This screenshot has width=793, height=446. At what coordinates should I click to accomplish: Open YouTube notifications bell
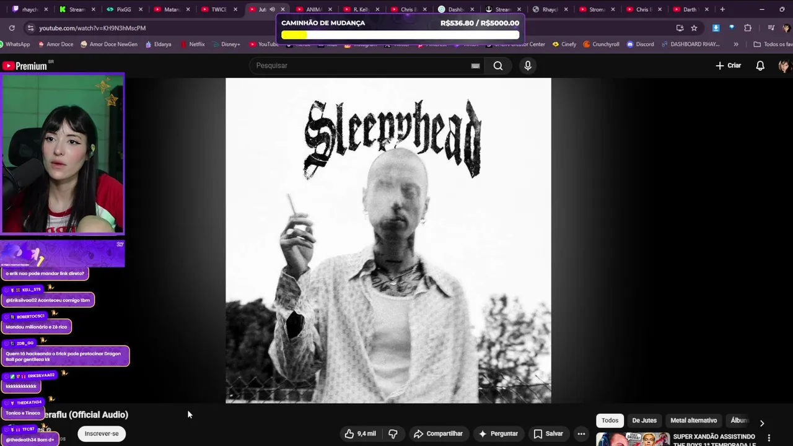click(760, 66)
